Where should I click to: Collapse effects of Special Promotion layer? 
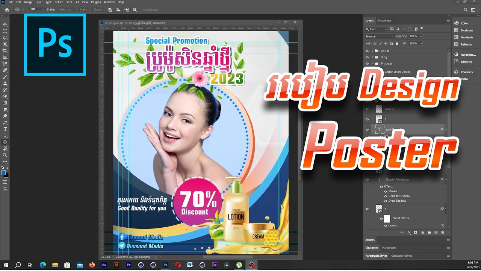tap(446, 180)
